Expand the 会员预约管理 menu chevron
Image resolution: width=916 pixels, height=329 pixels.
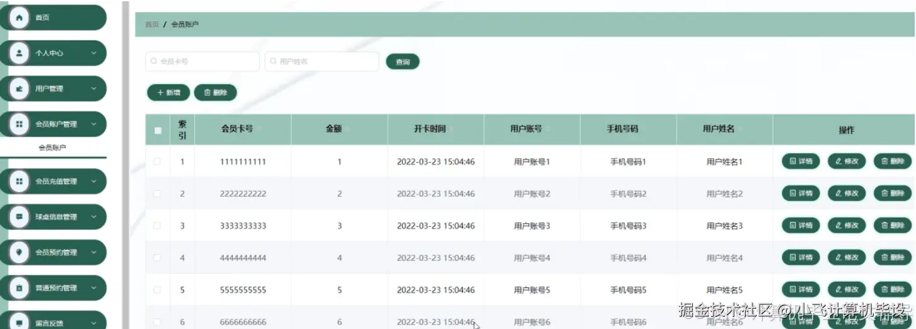[94, 252]
